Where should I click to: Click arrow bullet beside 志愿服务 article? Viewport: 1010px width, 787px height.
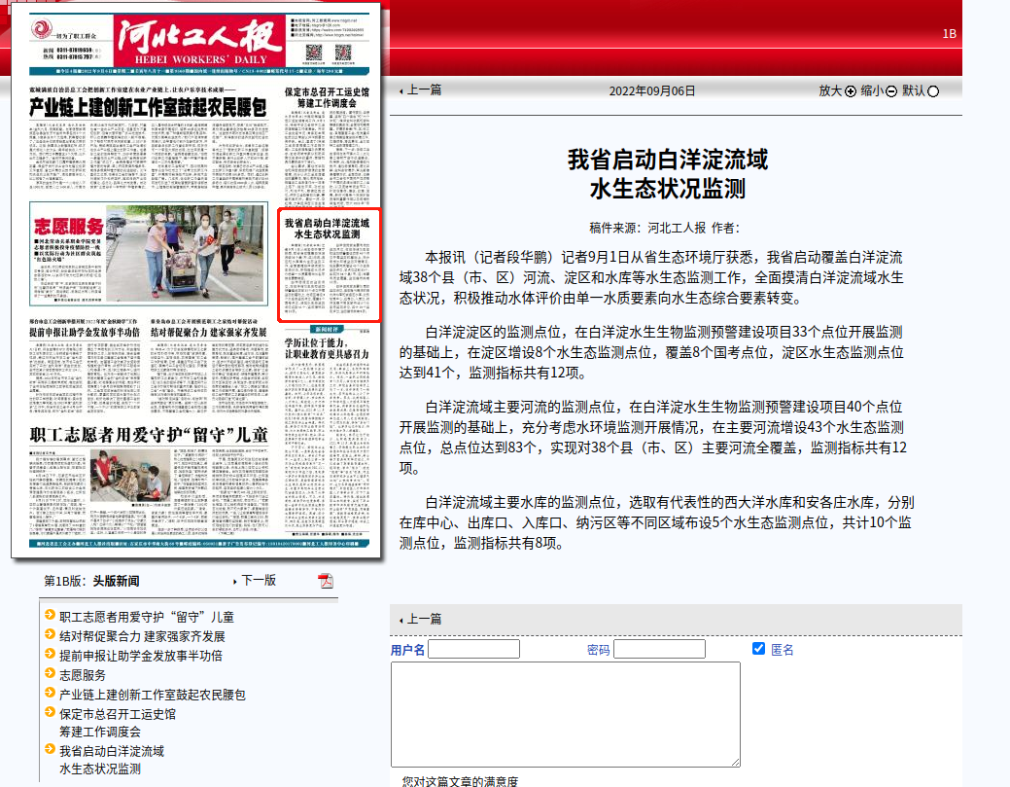coord(51,674)
